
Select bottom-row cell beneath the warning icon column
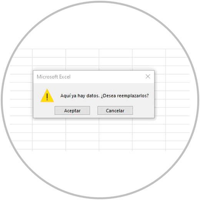click(49, 145)
